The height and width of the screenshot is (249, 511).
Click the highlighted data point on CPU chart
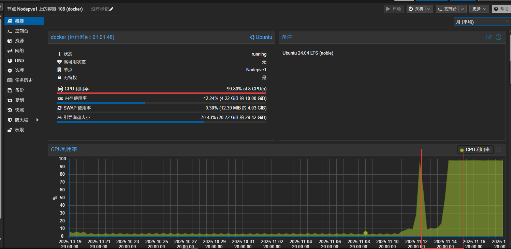(365, 233)
